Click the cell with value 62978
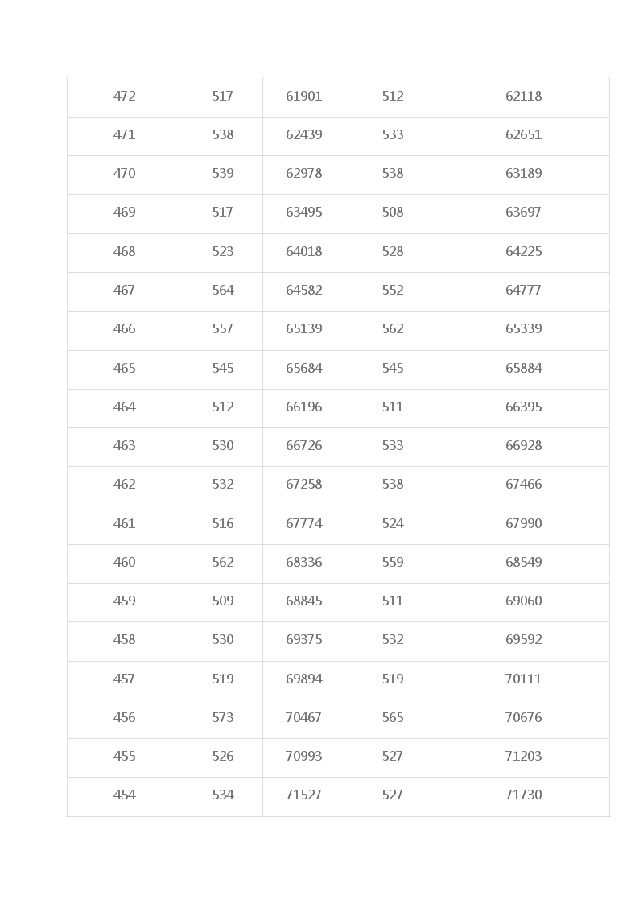Viewport: 639px width, 904px height. pyautogui.click(x=305, y=174)
